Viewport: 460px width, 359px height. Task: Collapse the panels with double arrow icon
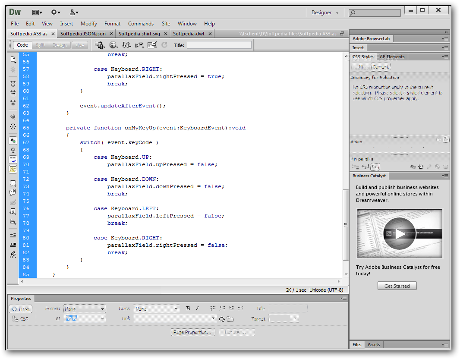(x=446, y=32)
